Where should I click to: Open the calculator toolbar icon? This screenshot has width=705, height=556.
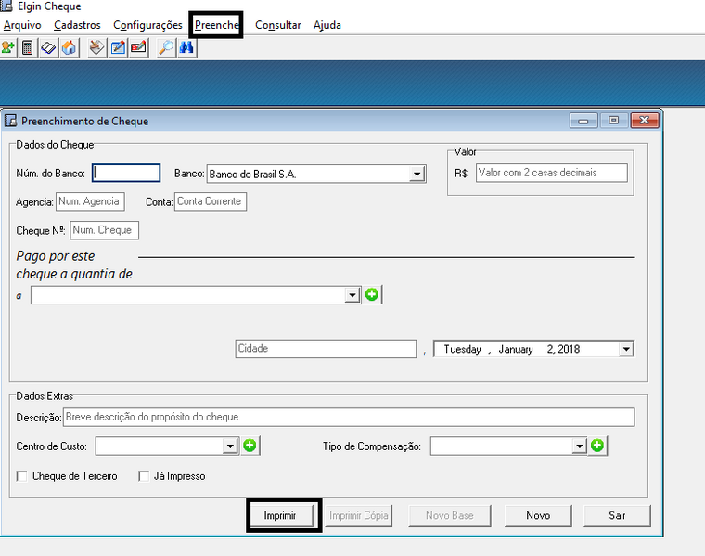[x=28, y=48]
